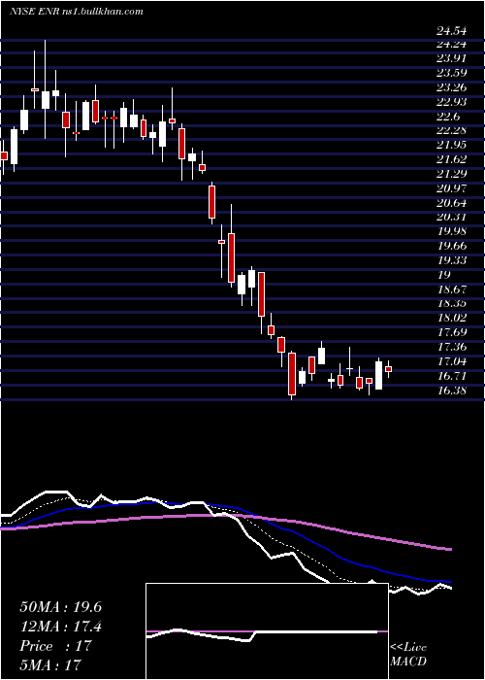Screen dimensions: 485x680
Task: Click the 19.33 price axis label
Action: pos(452,259)
